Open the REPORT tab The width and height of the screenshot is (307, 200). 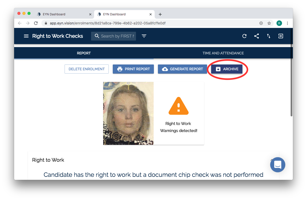pos(84,53)
